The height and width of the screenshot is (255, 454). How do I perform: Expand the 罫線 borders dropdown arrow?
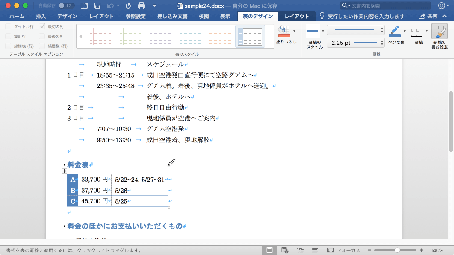click(x=427, y=31)
